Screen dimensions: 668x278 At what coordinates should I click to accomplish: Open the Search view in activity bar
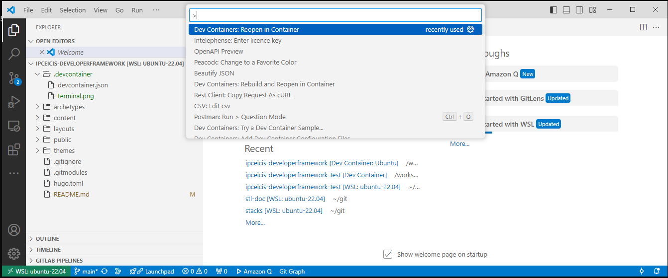point(13,54)
